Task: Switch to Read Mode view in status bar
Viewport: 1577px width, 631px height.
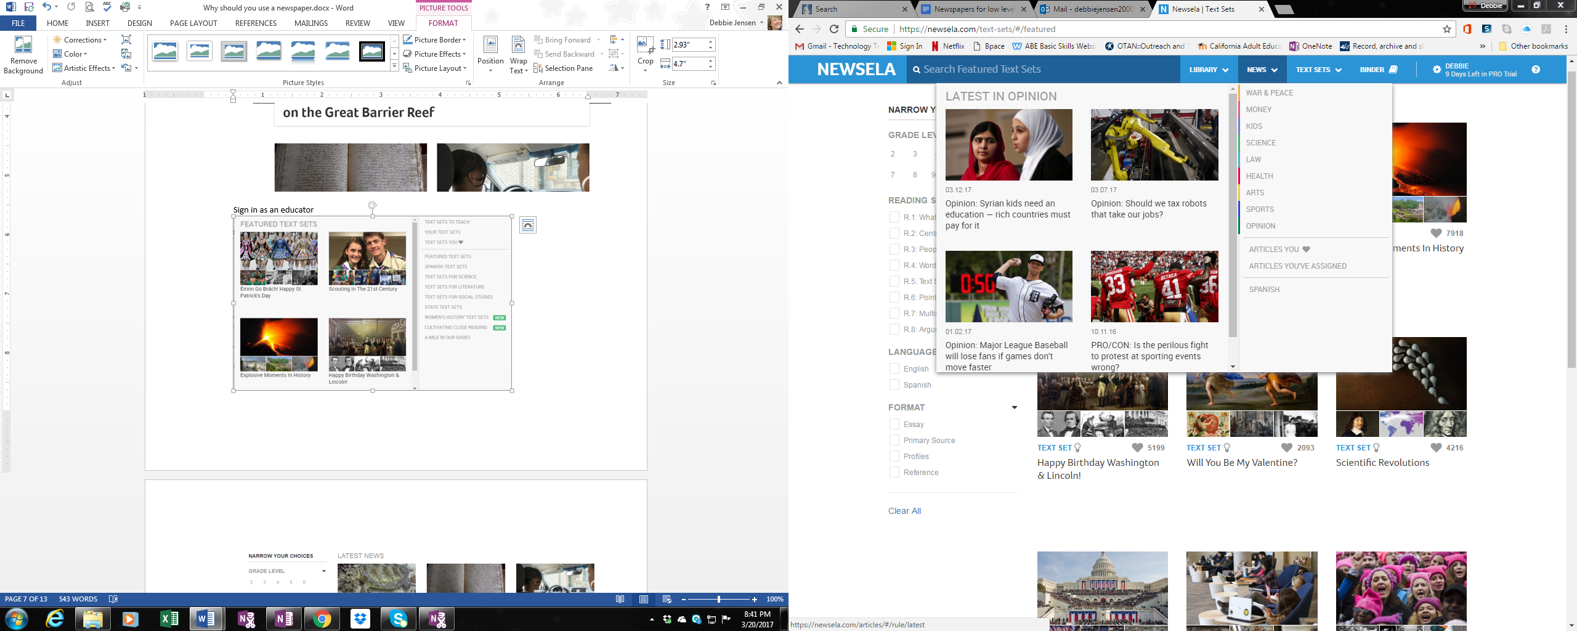Action: coord(620,599)
